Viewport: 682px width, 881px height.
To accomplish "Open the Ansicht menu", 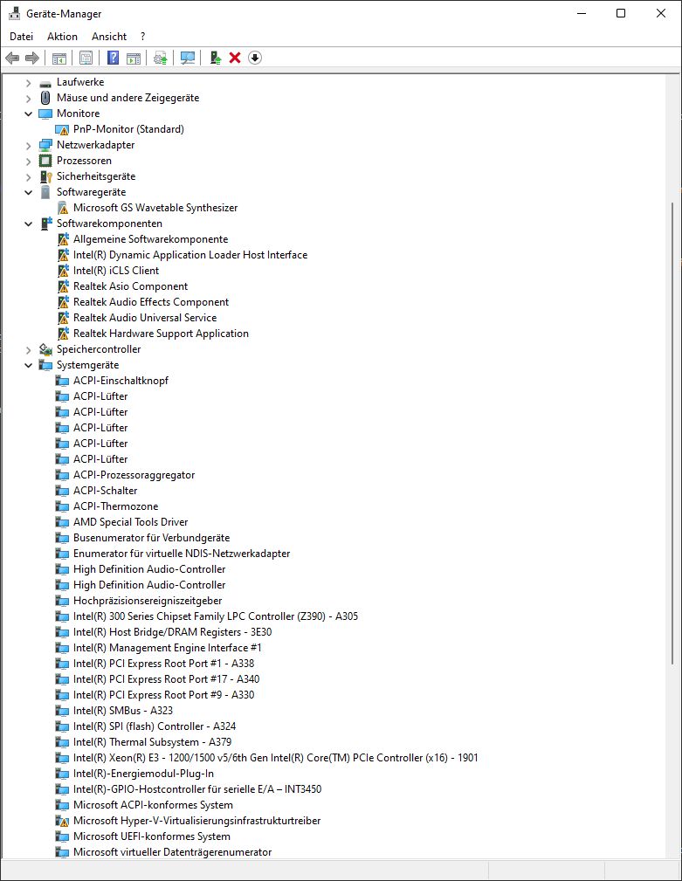I will click(x=109, y=37).
